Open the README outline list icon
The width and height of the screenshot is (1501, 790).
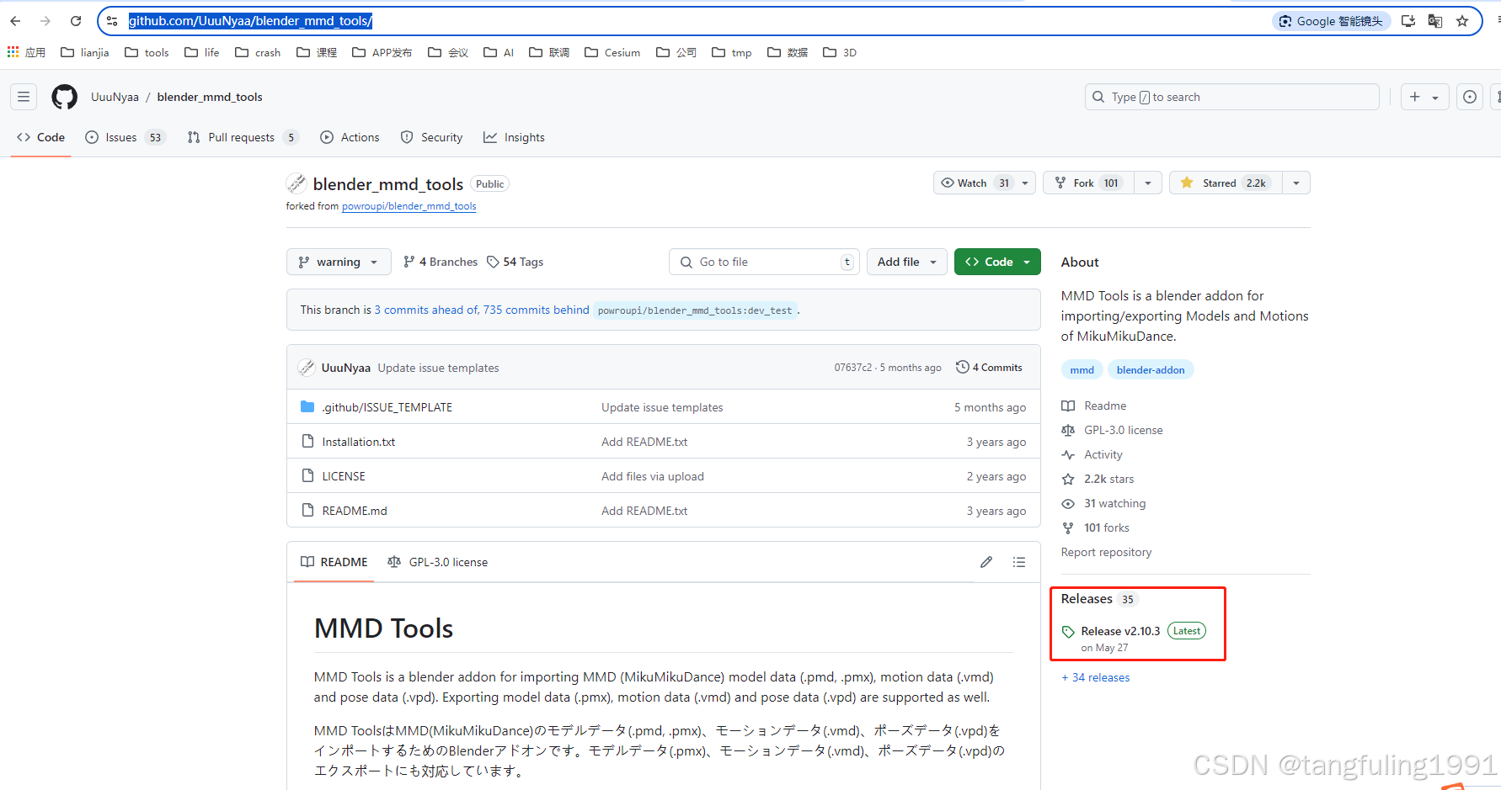tap(1019, 562)
